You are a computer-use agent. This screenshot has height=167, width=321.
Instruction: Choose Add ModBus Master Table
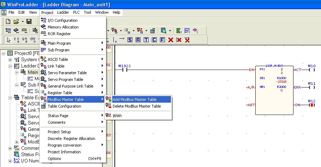pos(138,99)
